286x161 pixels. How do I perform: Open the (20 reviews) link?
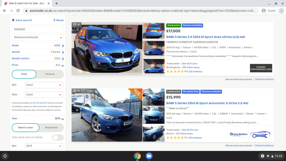click(195, 71)
